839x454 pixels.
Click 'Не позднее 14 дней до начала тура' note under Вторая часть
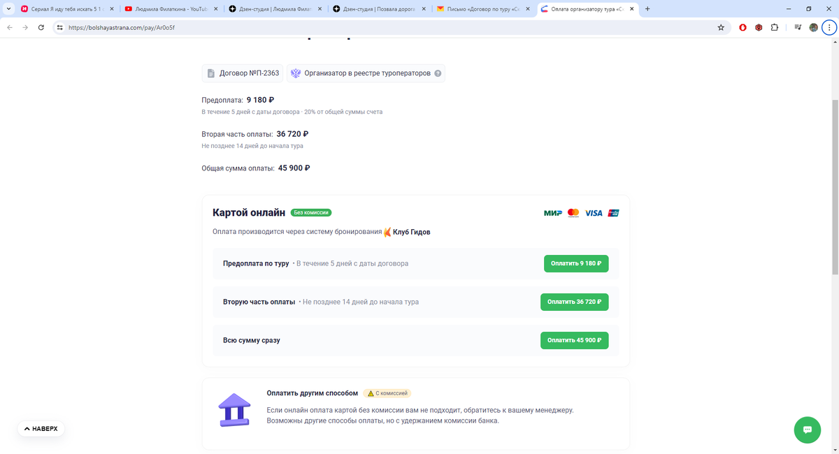252,146
